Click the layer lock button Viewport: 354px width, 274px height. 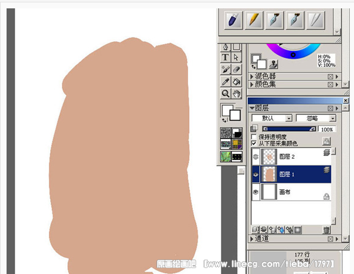pyautogui.click(x=326, y=141)
